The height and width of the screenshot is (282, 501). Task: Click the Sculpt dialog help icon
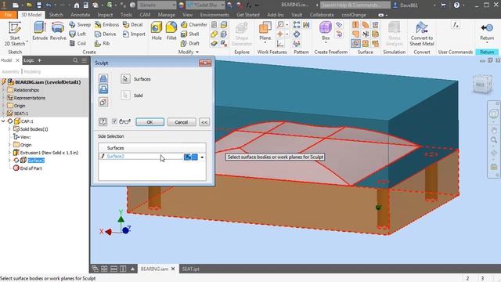coord(103,122)
